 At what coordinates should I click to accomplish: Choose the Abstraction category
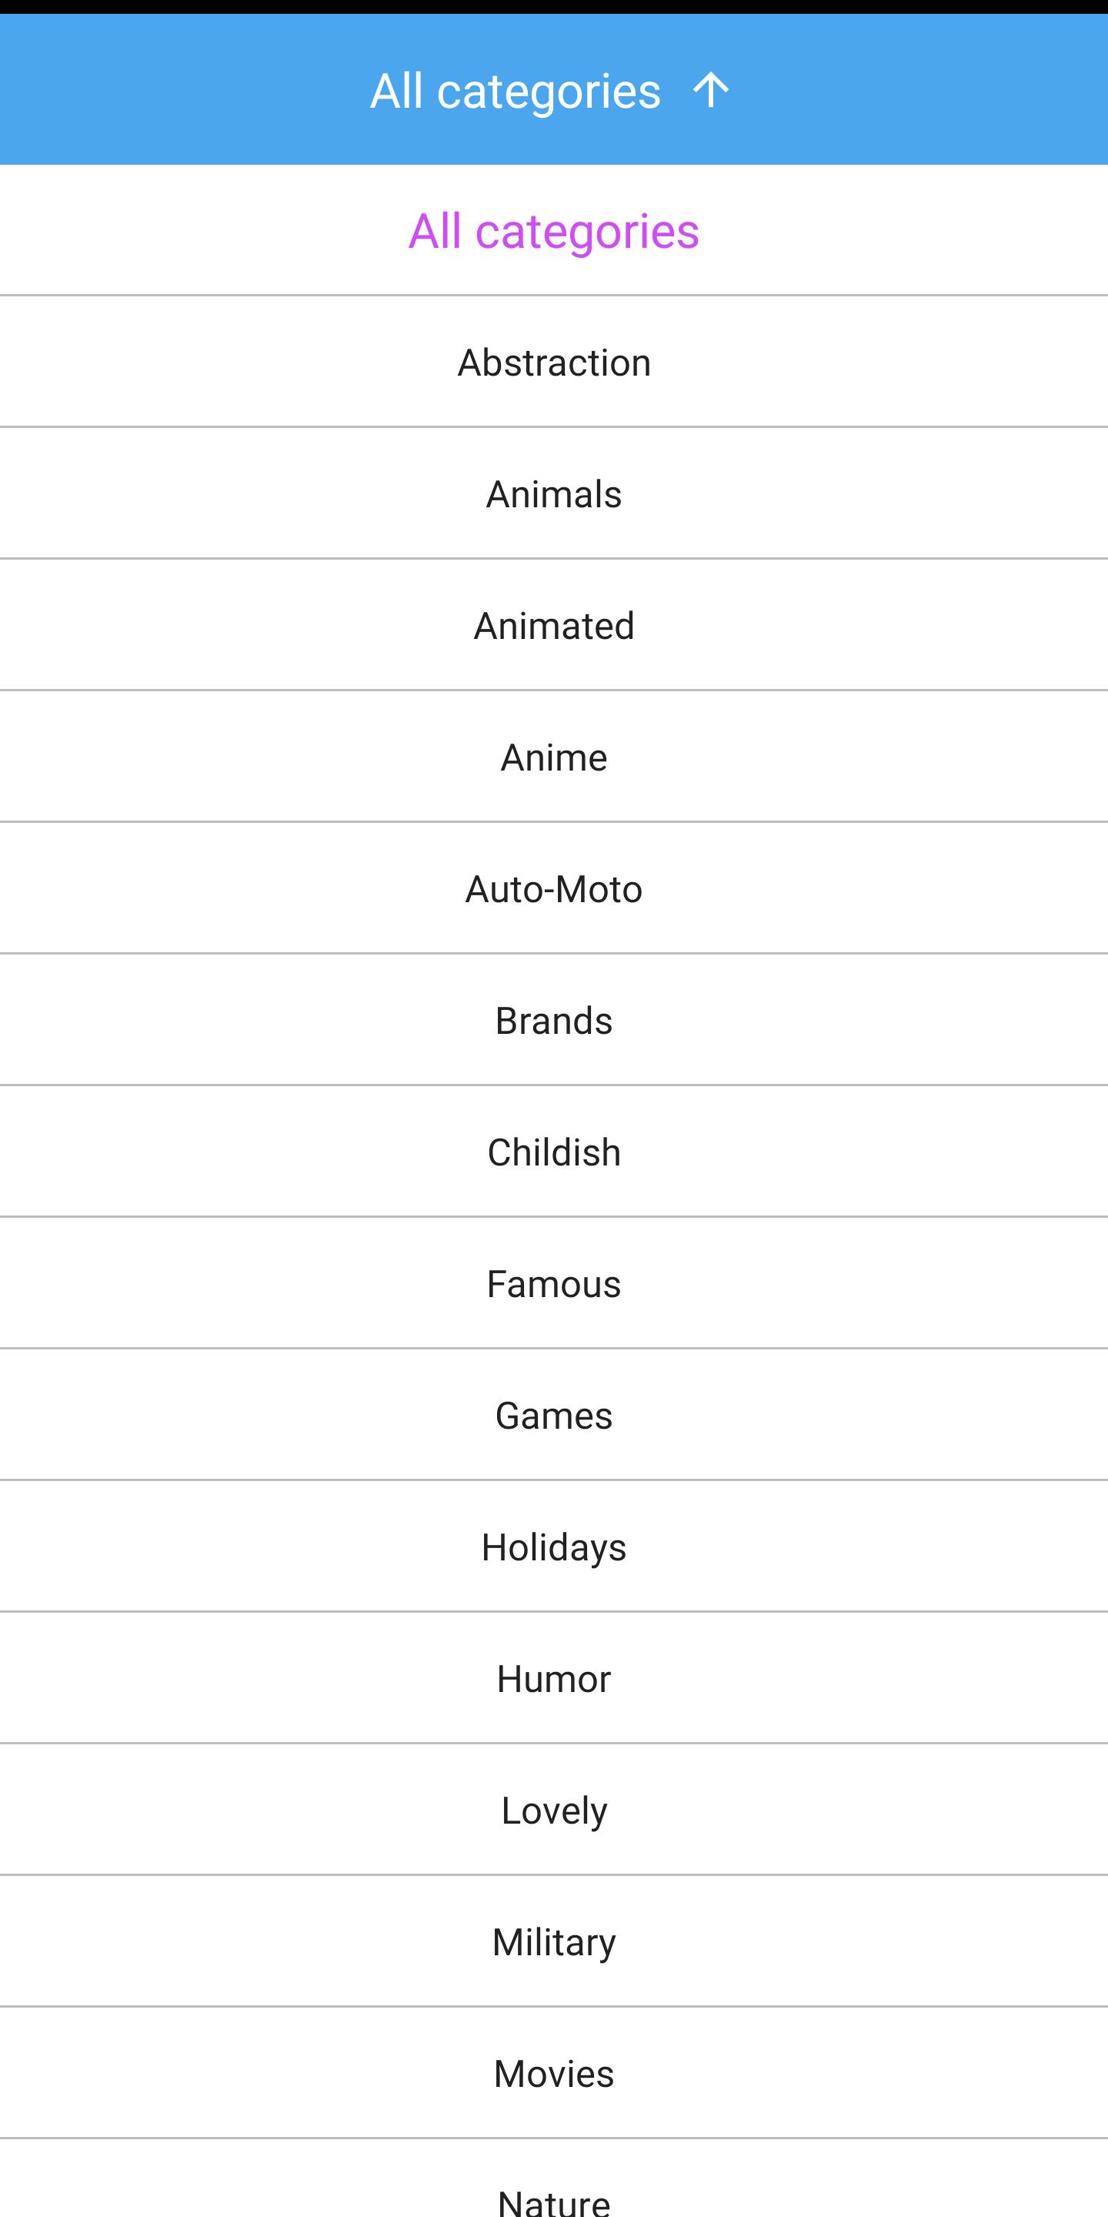pyautogui.click(x=554, y=363)
